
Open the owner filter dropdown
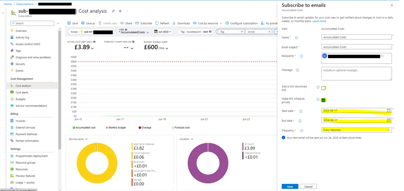click(x=258, y=32)
